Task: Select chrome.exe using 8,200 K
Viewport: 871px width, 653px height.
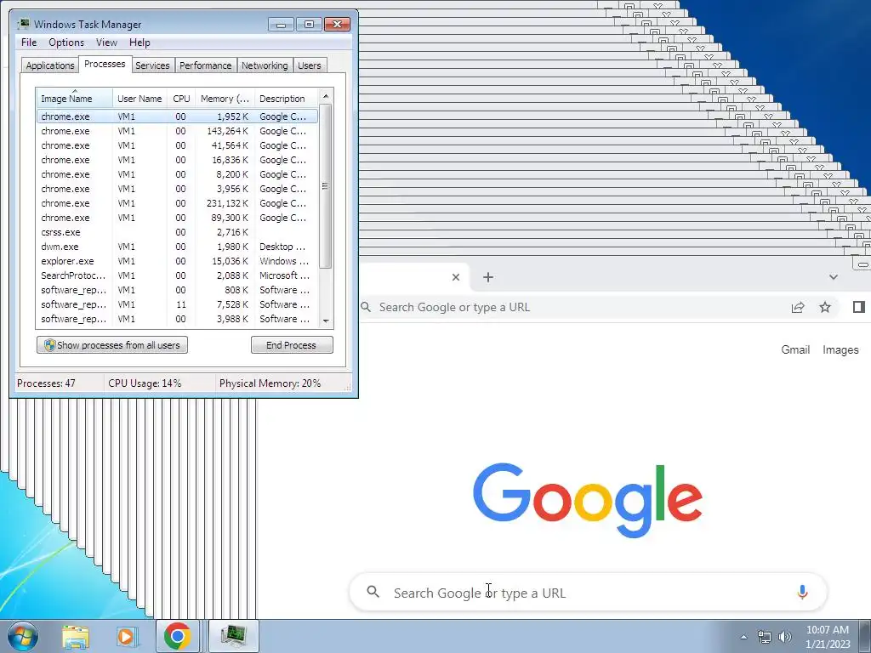Action: 177,174
